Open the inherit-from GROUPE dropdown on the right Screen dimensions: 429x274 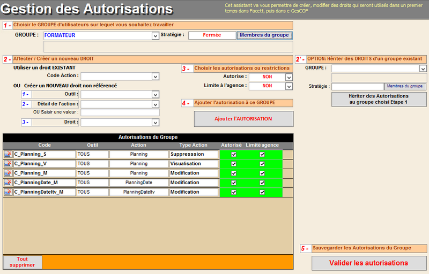(423, 68)
